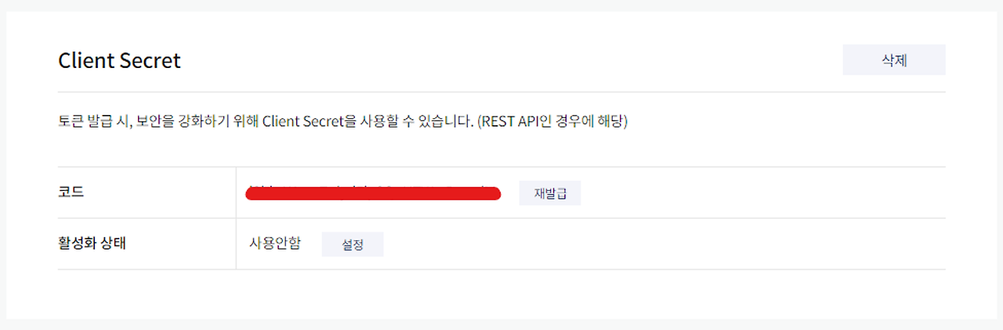Click the word 상태 in the row label
Screen dimensions: 1003x330
pyautogui.click(x=113, y=243)
